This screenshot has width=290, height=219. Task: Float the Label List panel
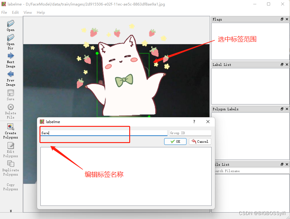pyautogui.click(x=282, y=65)
